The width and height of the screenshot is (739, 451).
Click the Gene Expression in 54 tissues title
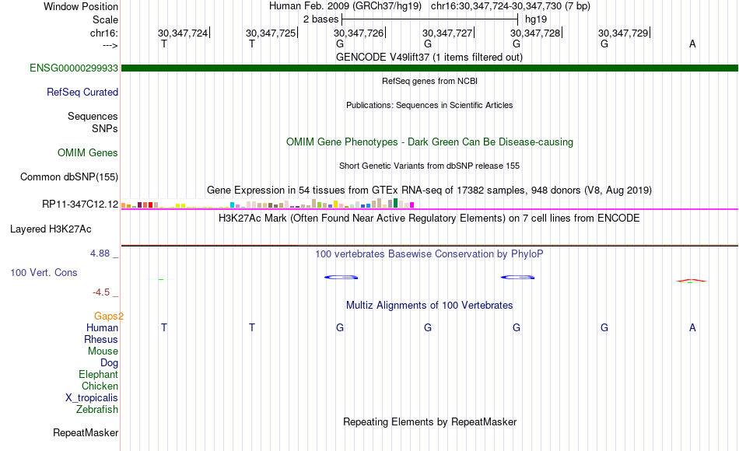tap(429, 190)
